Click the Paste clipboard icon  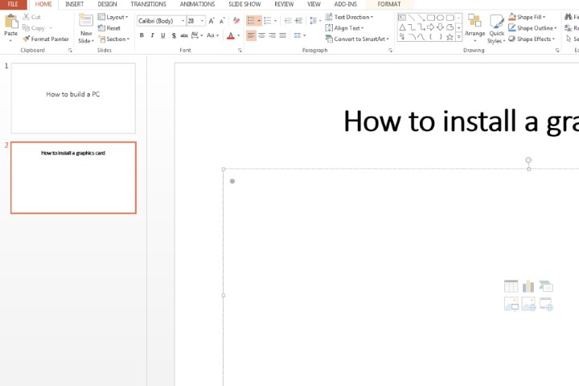coord(10,22)
